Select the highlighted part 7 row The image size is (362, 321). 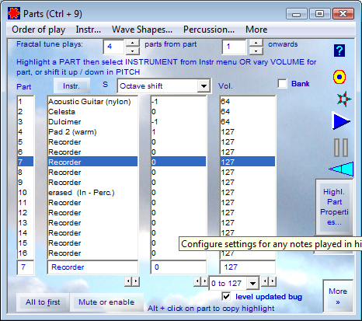coord(26,162)
